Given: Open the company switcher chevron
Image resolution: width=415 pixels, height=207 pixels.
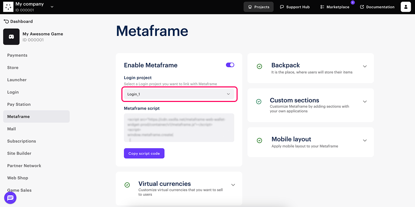Looking at the screenshot, I should point(52,7).
